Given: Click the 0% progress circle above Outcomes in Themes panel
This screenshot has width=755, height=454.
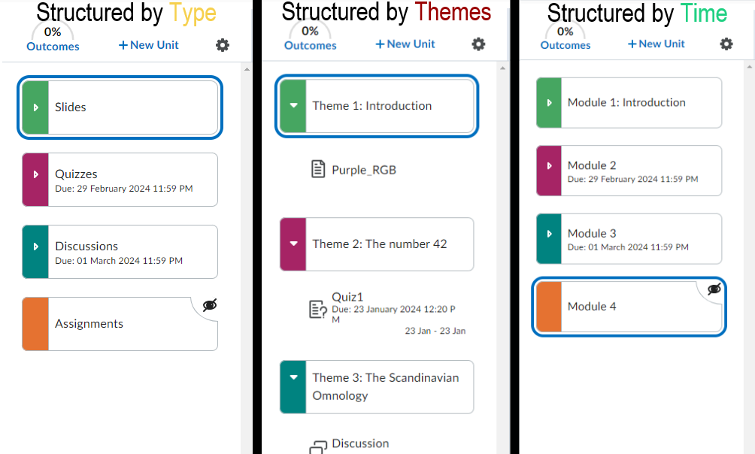Looking at the screenshot, I should pyautogui.click(x=310, y=32).
